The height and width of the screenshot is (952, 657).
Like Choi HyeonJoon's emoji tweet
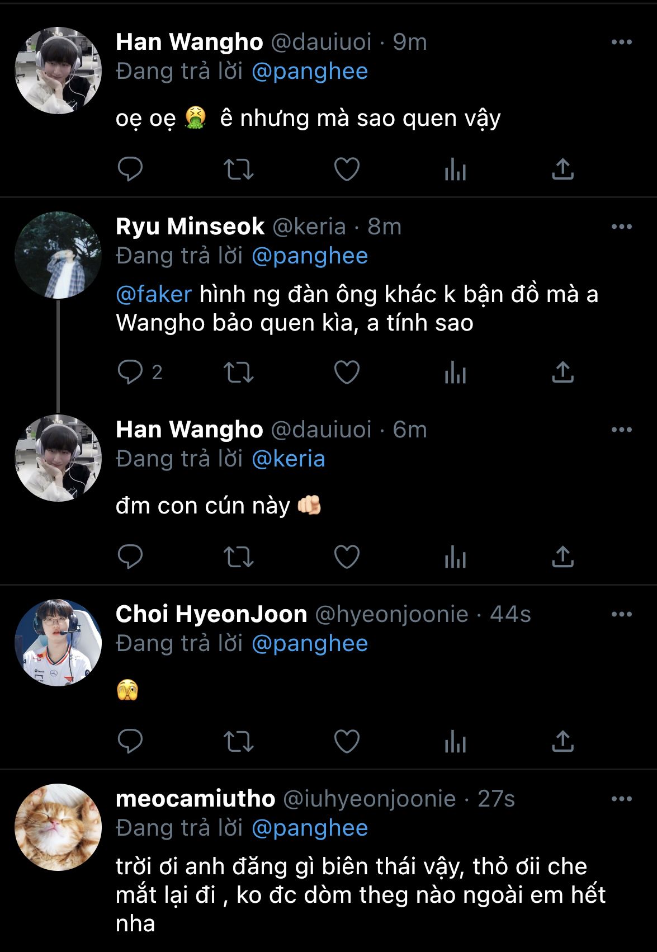[x=347, y=741]
